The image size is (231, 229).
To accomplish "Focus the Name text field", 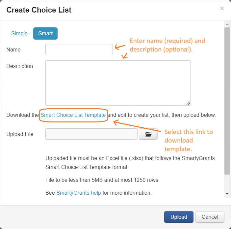I will (79, 49).
